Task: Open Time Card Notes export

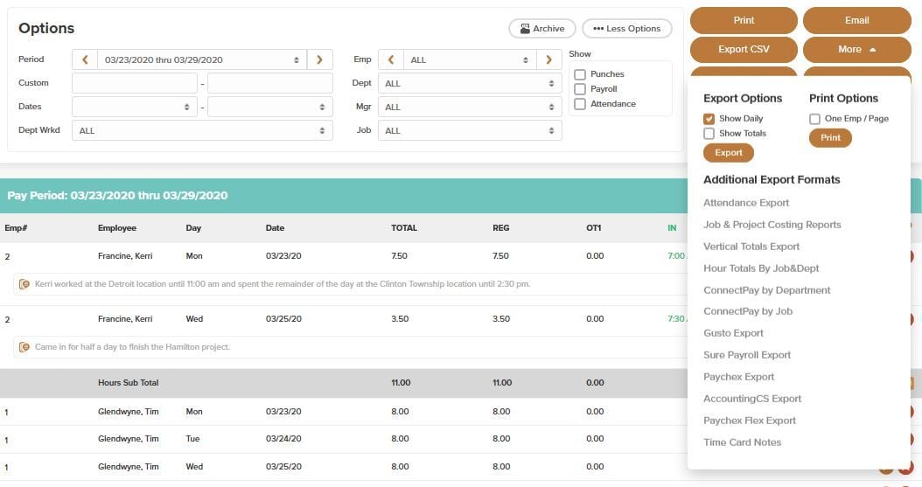Action: pos(742,442)
